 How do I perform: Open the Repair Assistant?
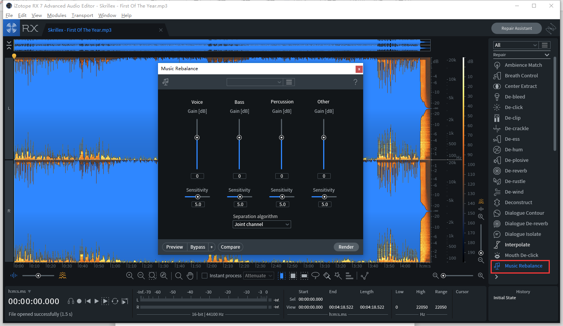517,28
